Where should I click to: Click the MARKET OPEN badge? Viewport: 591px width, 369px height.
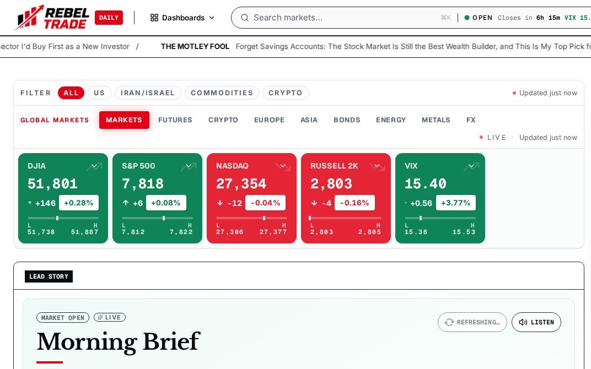pyautogui.click(x=63, y=317)
